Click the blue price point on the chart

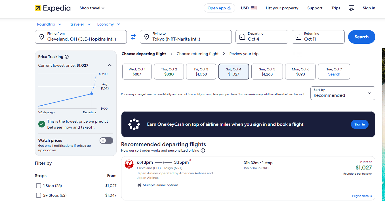92,94
